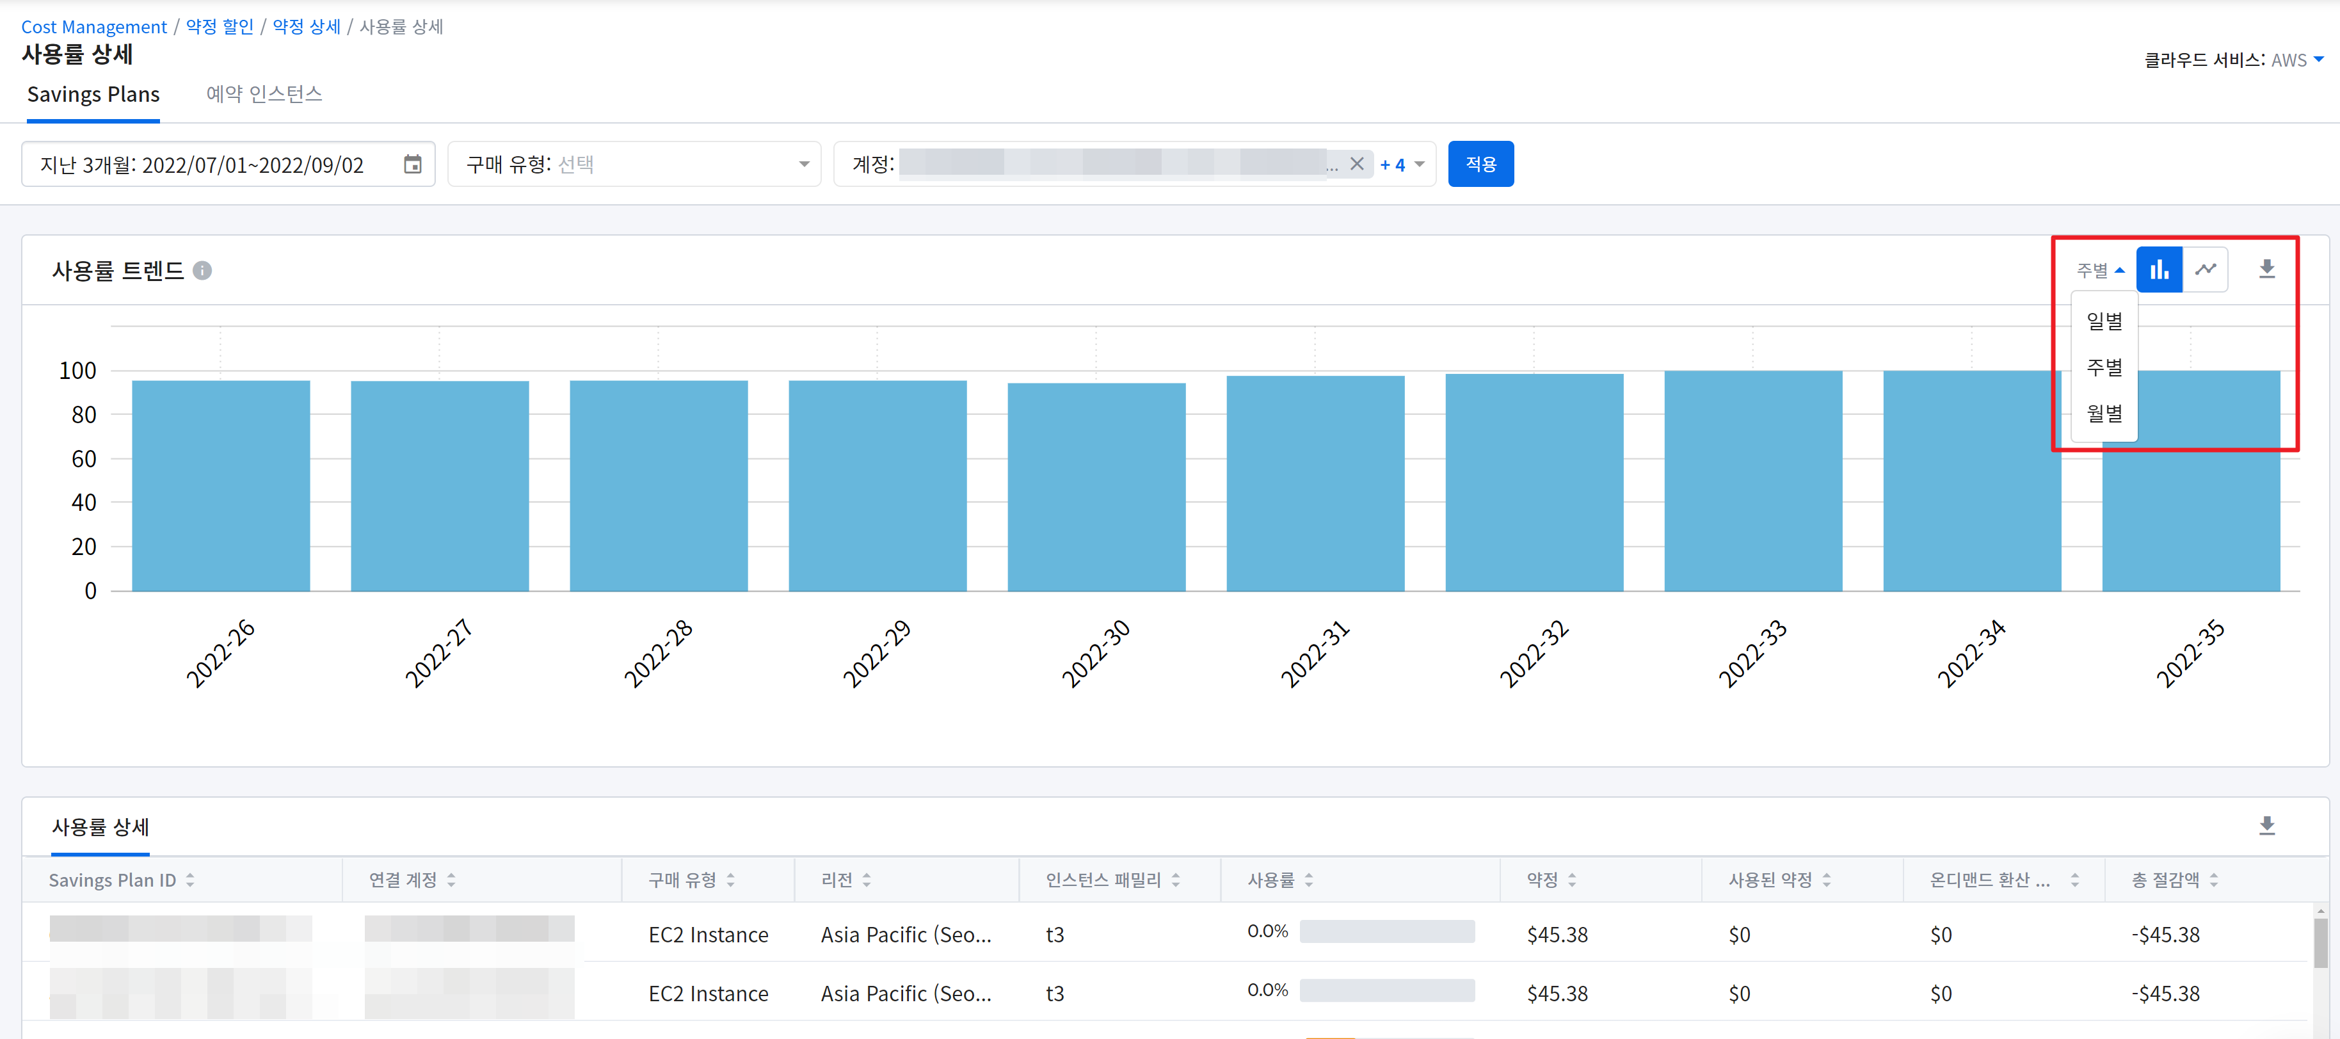Image resolution: width=2340 pixels, height=1039 pixels.
Task: Click the info icon next to 사용률 트렌드
Action: pyautogui.click(x=202, y=271)
